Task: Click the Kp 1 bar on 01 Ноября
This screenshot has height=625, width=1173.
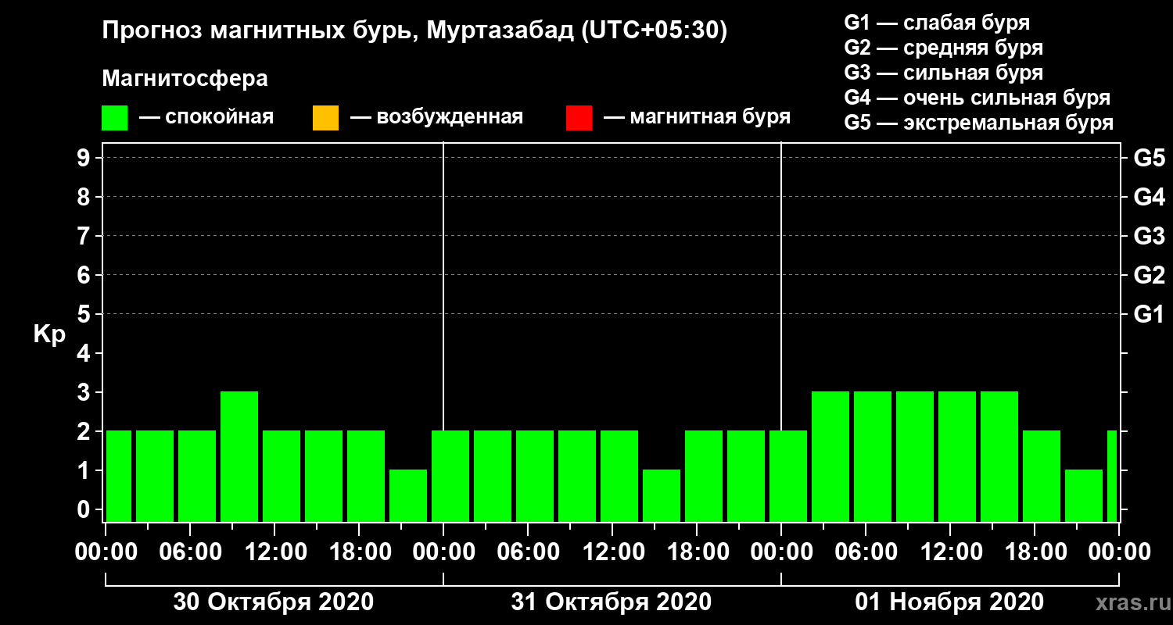Action: point(1084,495)
